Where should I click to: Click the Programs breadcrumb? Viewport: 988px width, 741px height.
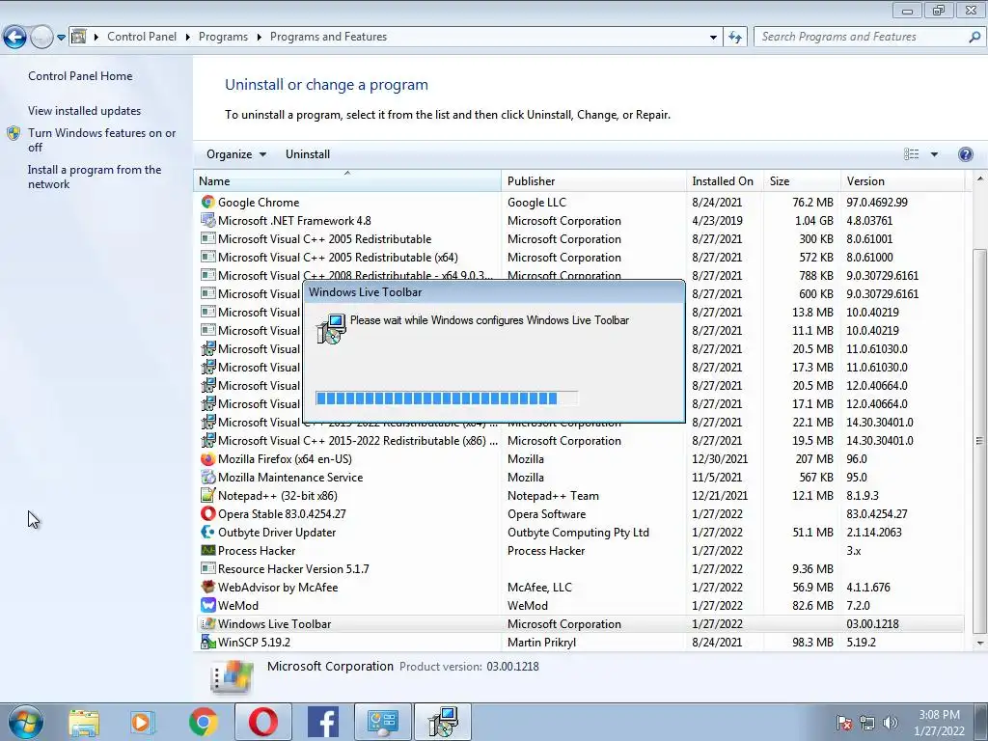pyautogui.click(x=223, y=37)
